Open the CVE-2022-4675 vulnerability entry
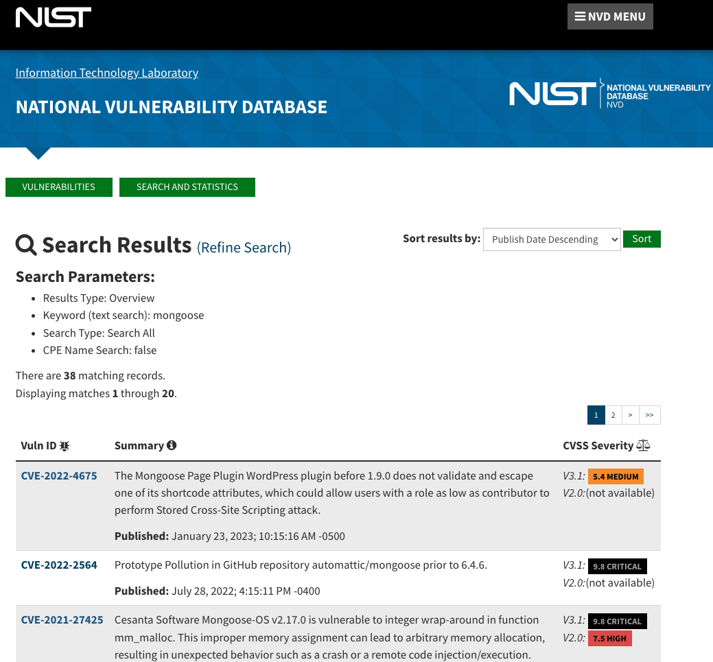 (x=59, y=476)
